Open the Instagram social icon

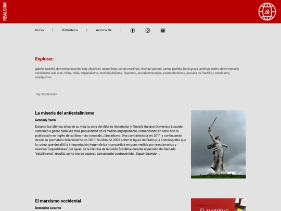tap(147, 31)
